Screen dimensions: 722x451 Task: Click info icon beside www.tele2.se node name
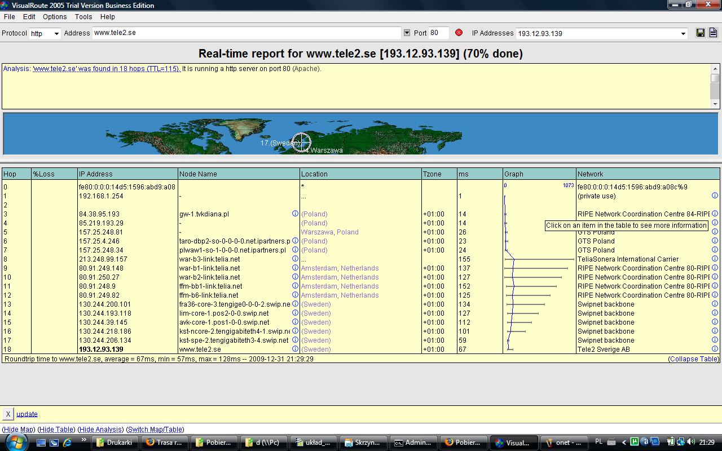tap(295, 349)
